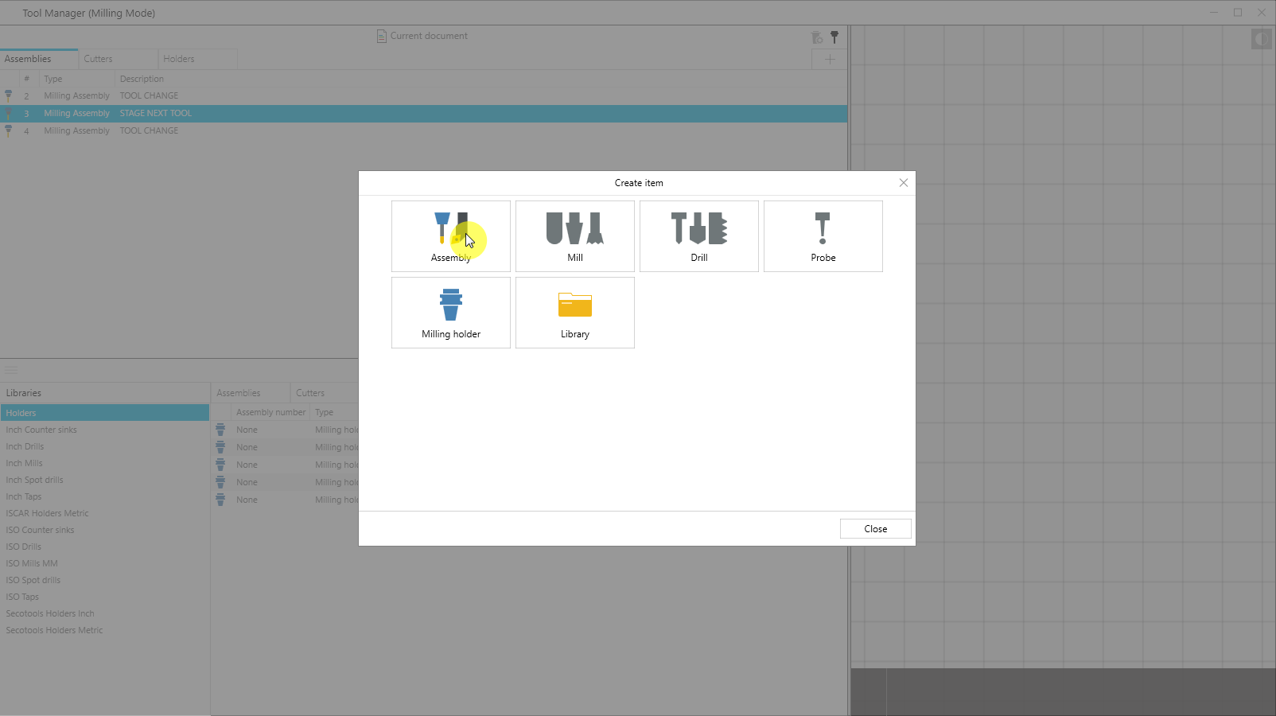Select the ISCAR Holders Metric library
This screenshot has height=716, width=1276.
pyautogui.click(x=48, y=513)
